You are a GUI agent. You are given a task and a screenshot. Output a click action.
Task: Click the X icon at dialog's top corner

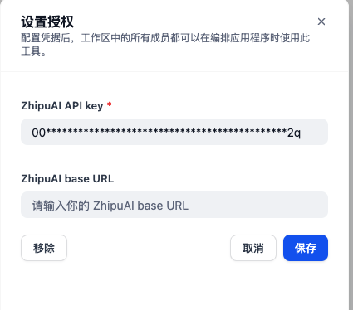click(321, 22)
